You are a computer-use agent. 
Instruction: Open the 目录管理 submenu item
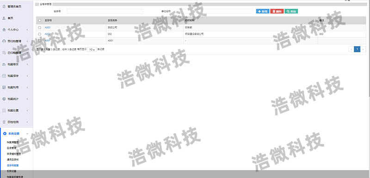(12, 148)
